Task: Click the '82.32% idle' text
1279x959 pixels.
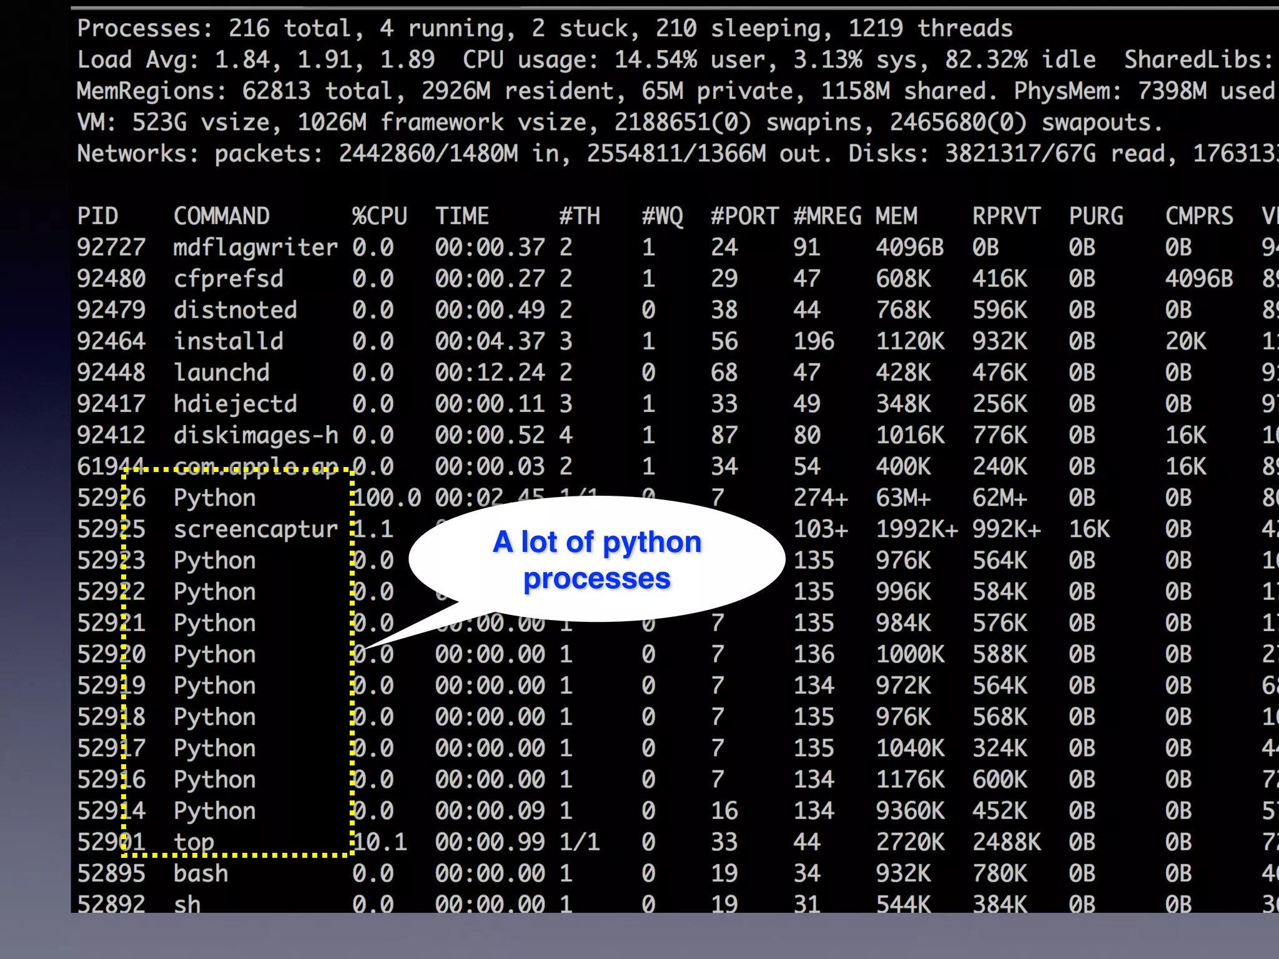Action: 1020,60
